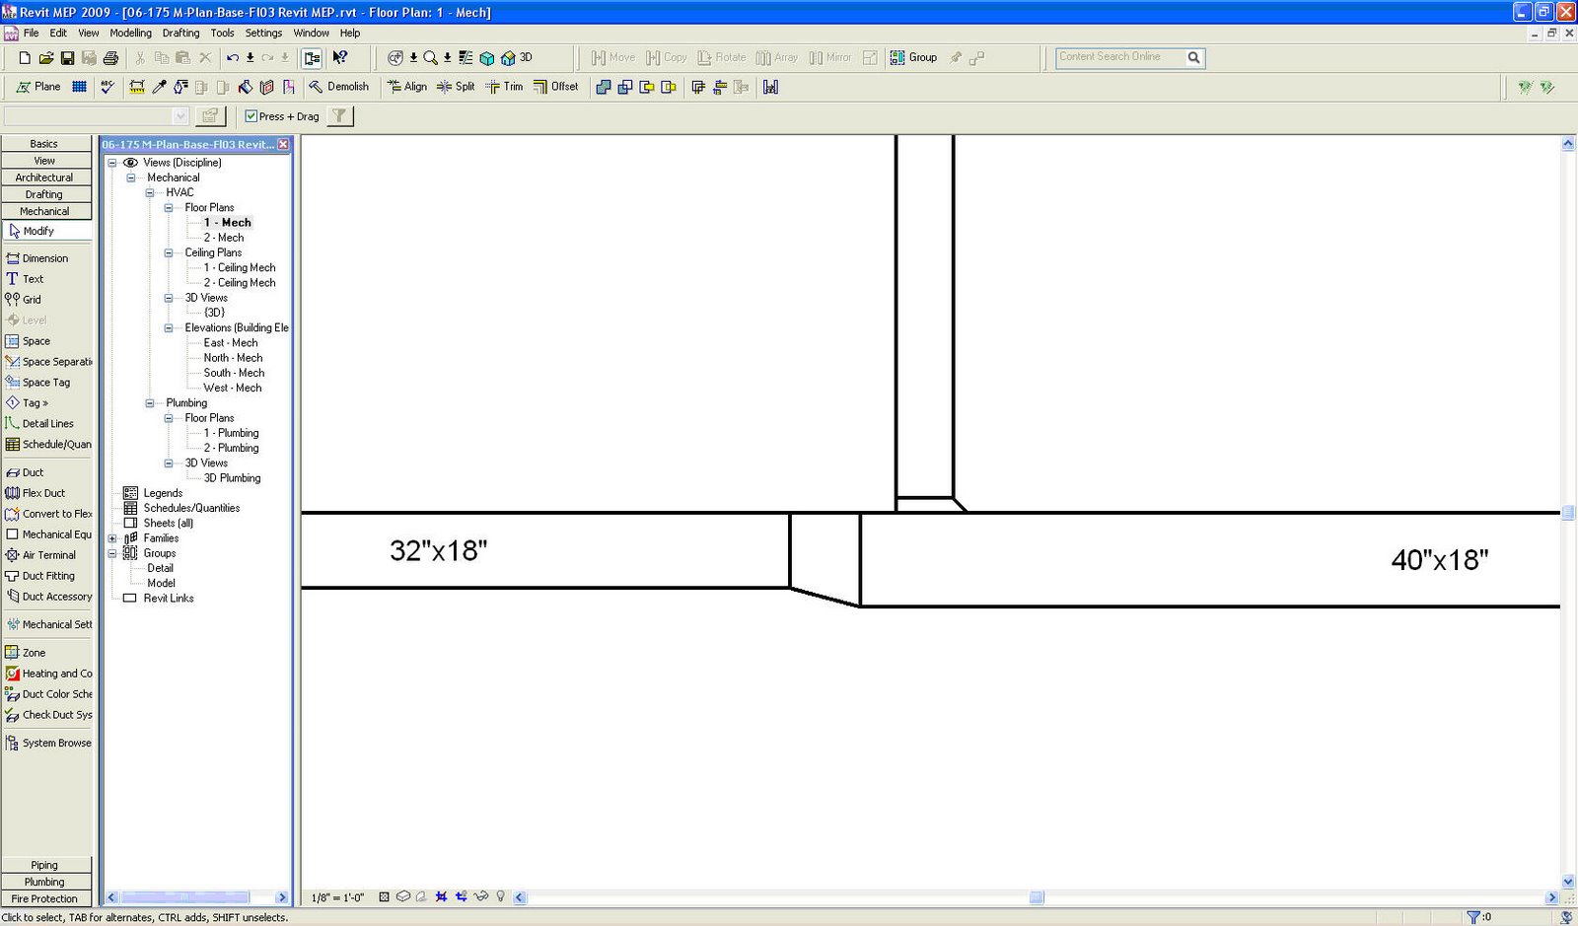Toggle model graphics style cube icon

tap(403, 897)
